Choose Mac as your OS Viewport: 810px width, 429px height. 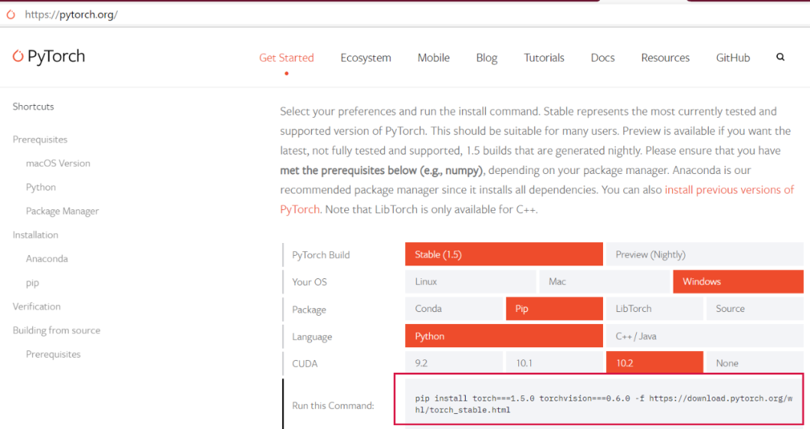604,282
